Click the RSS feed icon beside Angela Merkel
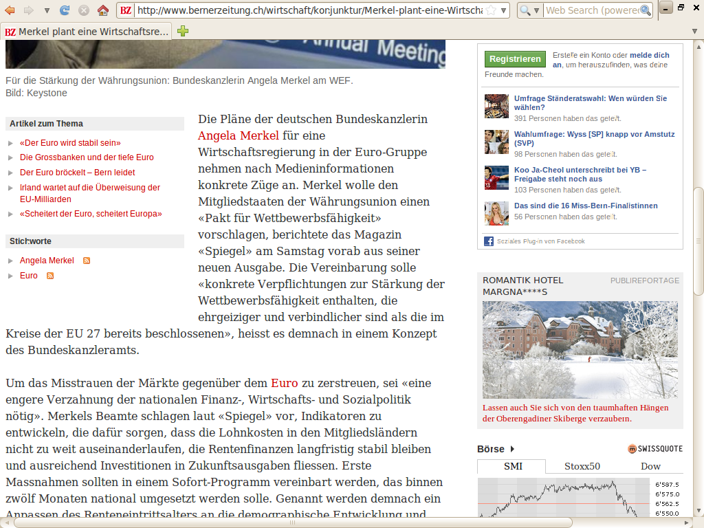This screenshot has width=704, height=528. (x=87, y=261)
